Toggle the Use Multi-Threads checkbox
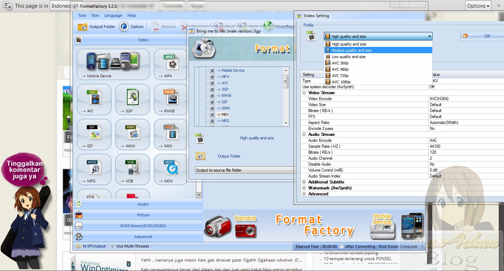504x271 pixels. [x=112, y=246]
